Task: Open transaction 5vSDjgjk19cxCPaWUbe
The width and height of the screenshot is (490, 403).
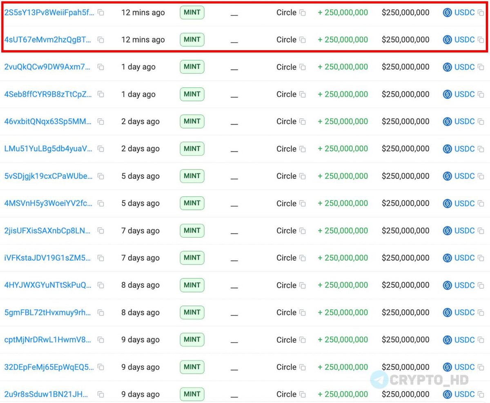Action: pyautogui.click(x=48, y=176)
